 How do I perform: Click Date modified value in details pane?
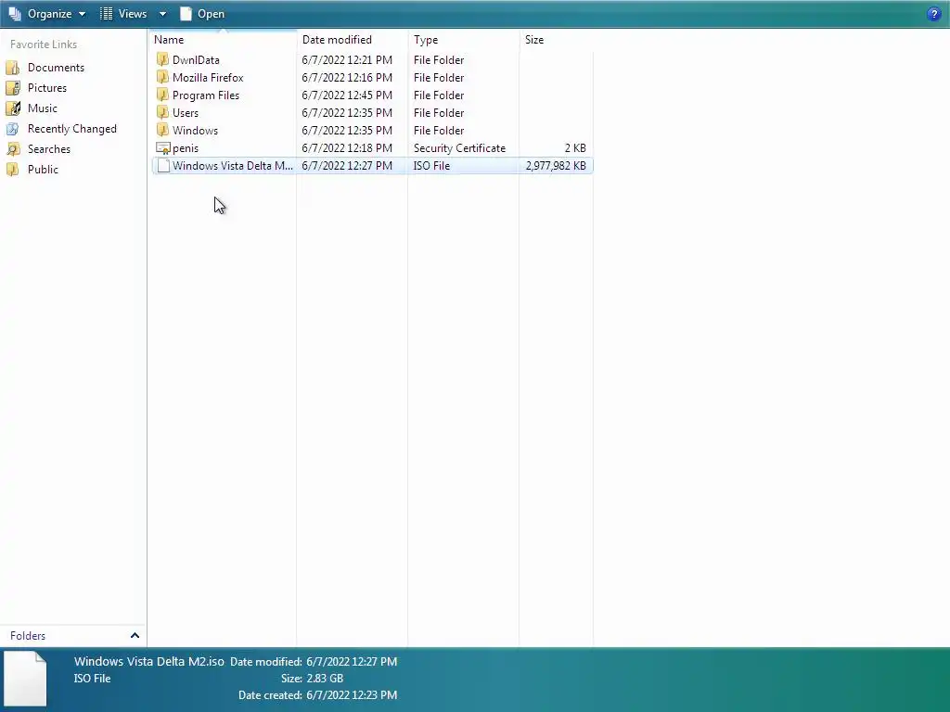point(352,662)
